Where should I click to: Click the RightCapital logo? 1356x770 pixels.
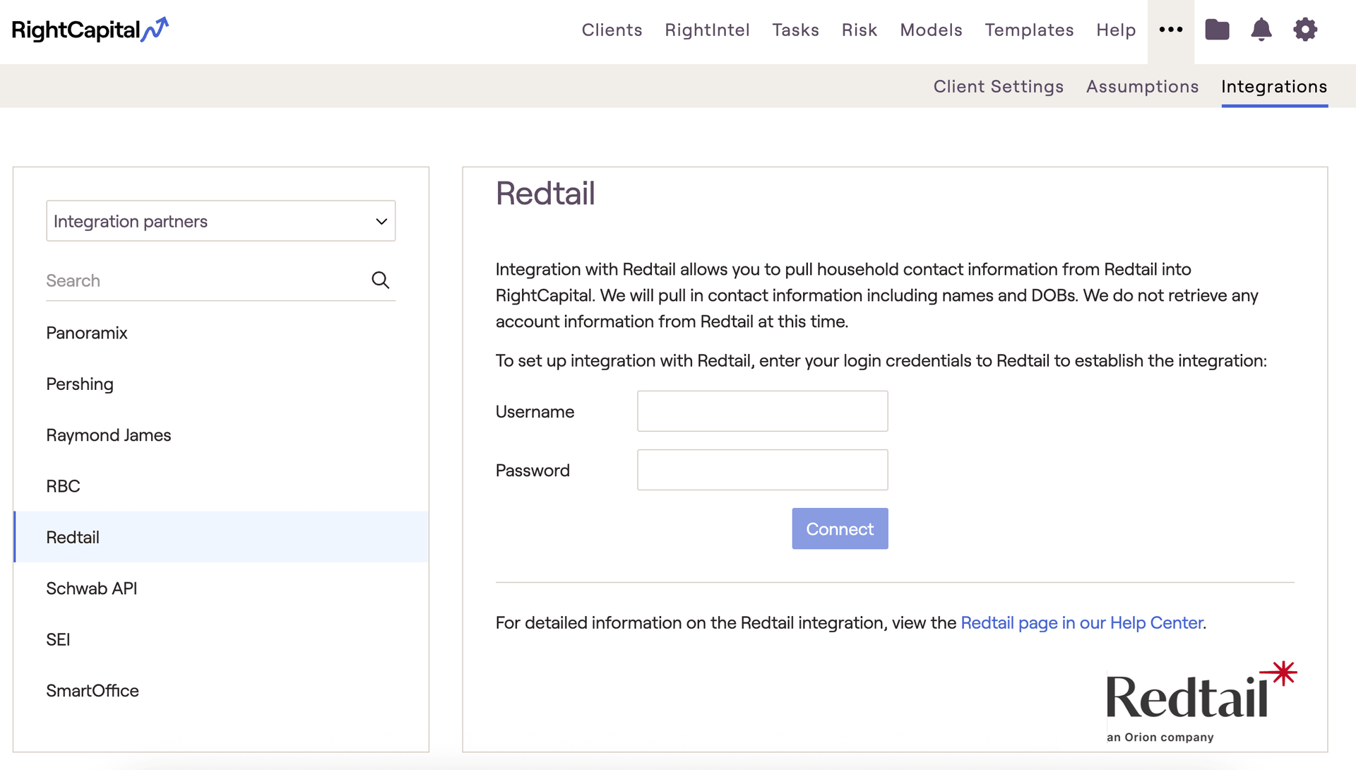pyautogui.click(x=90, y=30)
